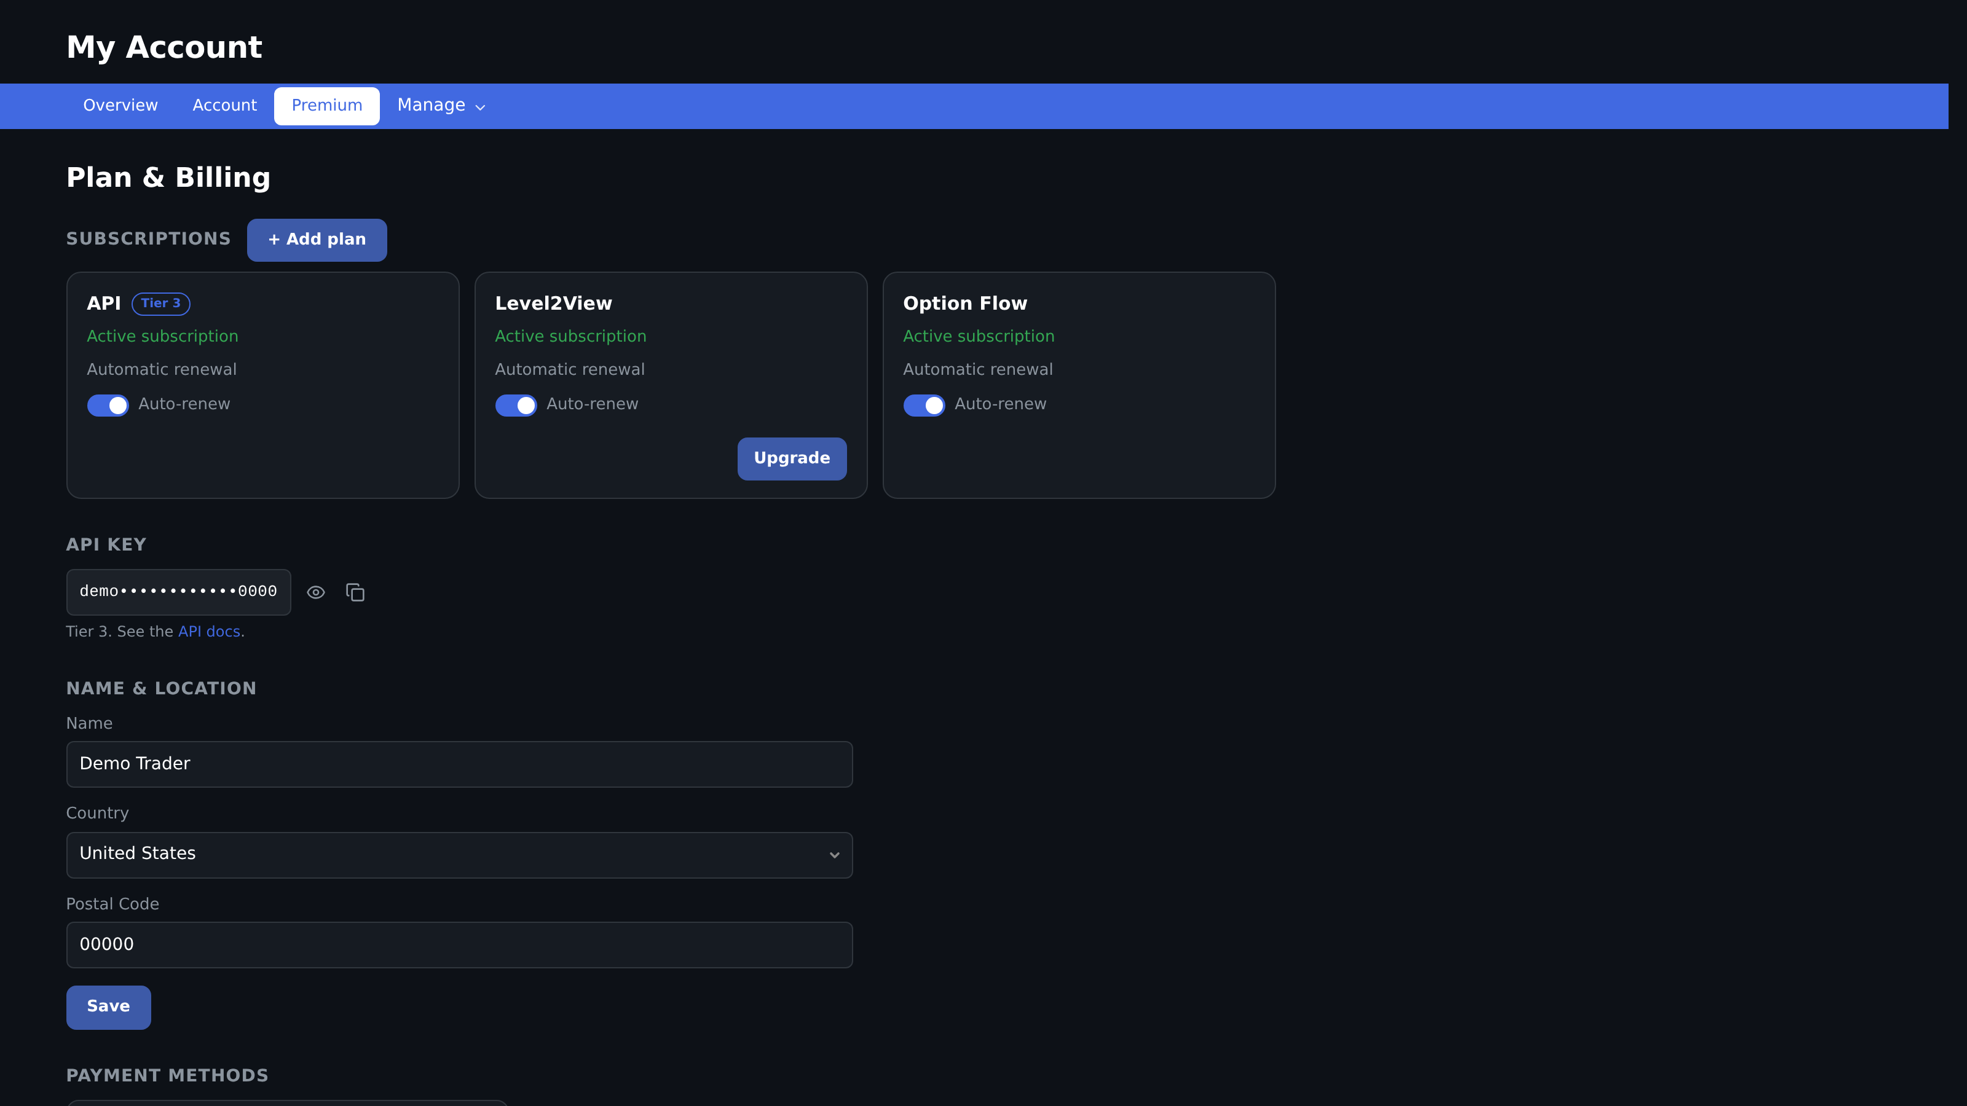This screenshot has width=1967, height=1106.
Task: Click the Add plan button
Action: coord(317,240)
